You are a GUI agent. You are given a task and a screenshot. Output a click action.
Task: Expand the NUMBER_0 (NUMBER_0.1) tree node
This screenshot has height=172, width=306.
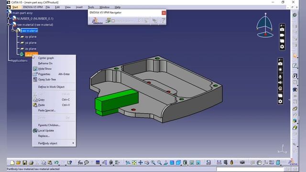tap(9, 18)
